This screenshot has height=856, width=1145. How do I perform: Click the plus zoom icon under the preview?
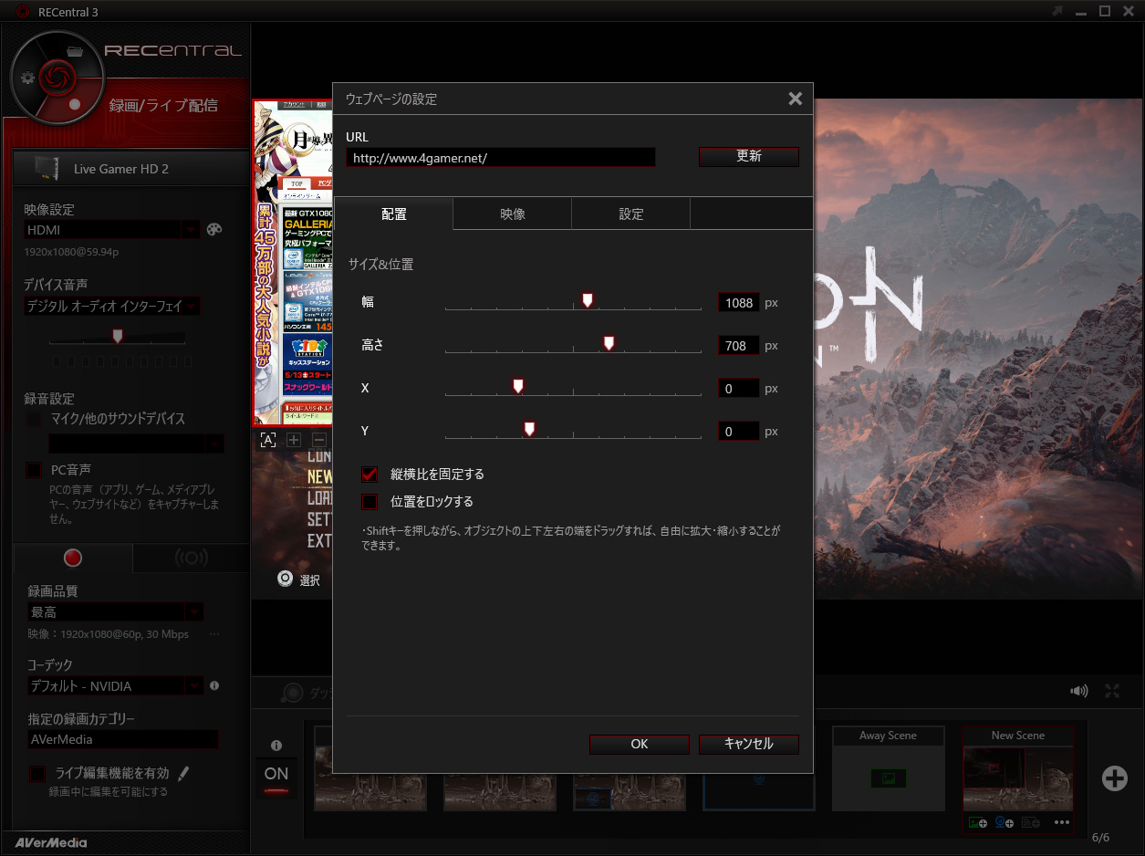coord(294,440)
